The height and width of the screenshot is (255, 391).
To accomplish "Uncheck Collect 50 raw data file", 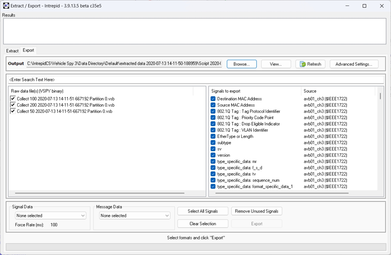I will 13,111.
